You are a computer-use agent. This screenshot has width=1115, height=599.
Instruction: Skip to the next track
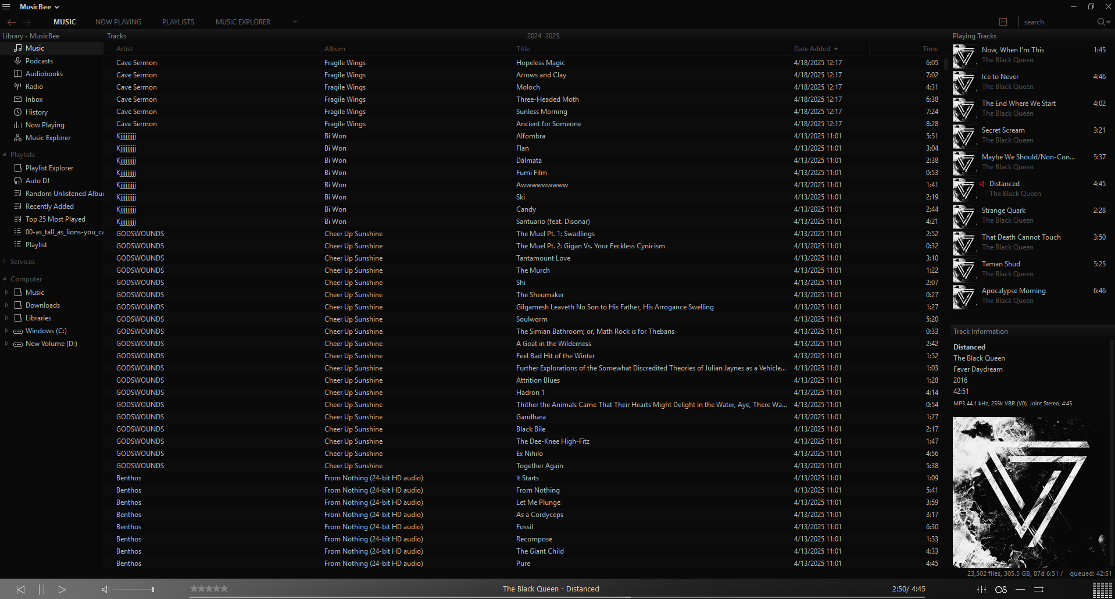coord(62,589)
